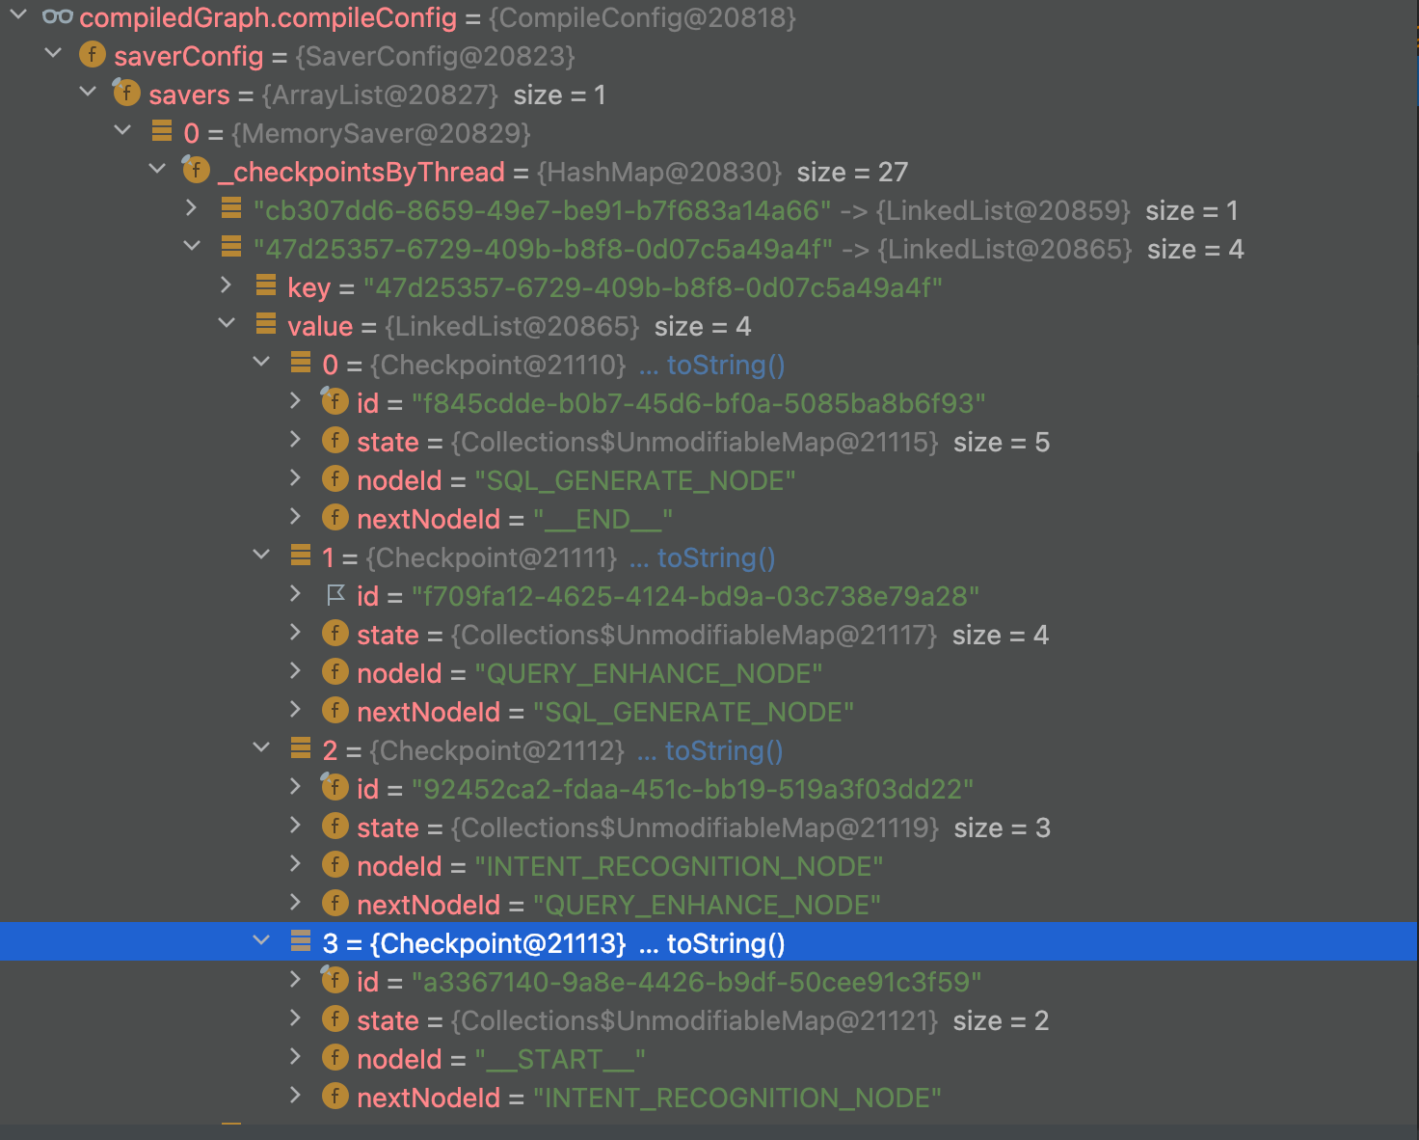Collapse the 47d25357-6729 map entry
This screenshot has height=1140, width=1419.
192,246
